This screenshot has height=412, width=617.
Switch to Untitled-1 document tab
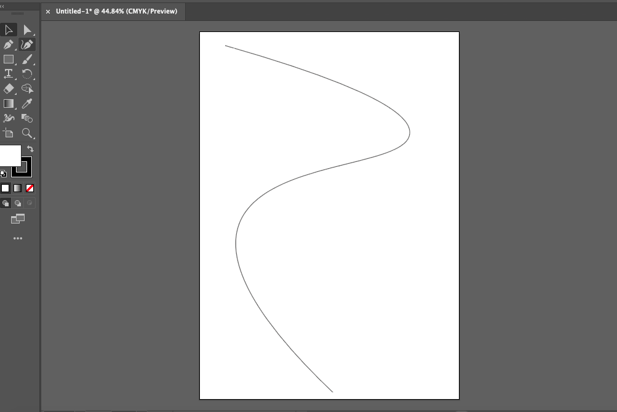point(116,12)
